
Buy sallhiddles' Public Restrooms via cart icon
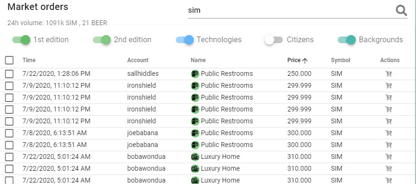(389, 74)
